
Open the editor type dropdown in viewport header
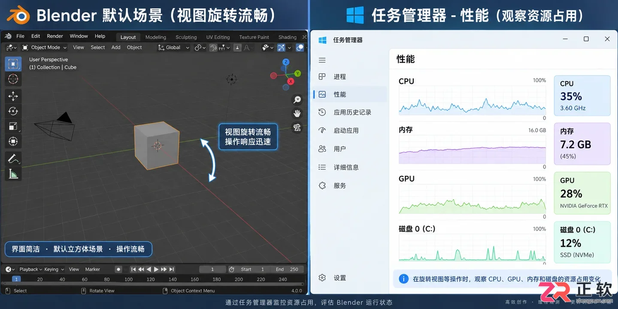(x=11, y=48)
